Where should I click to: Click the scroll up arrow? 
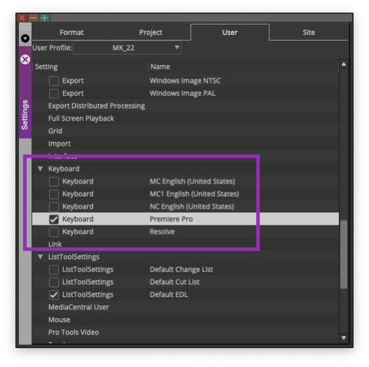click(x=344, y=64)
